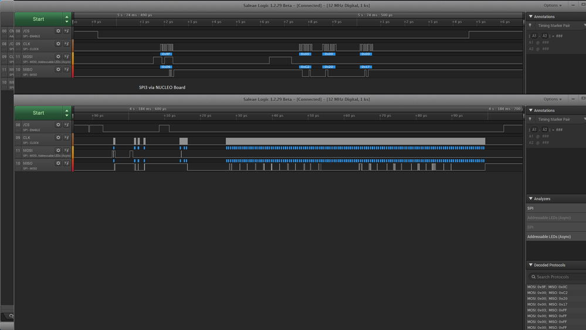Click /CS channel name in upper window
This screenshot has height=330, width=586.
pos(26,31)
